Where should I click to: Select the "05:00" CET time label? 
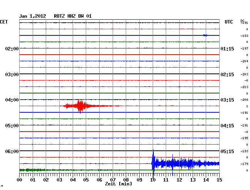click(12, 126)
